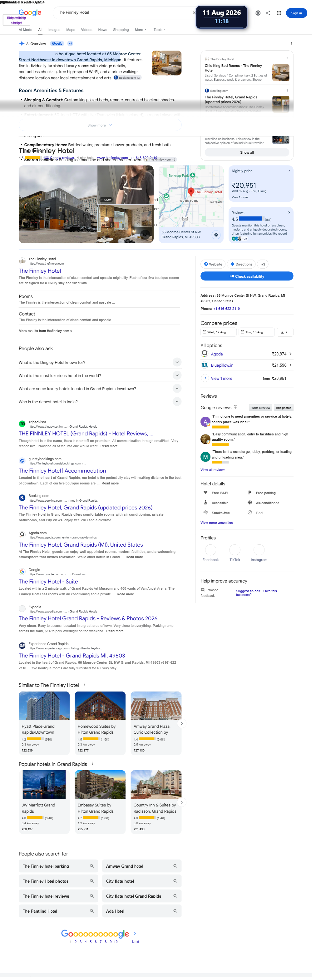
Task: Click the map showing The Finnley Hotel pin
Action: coord(192,196)
